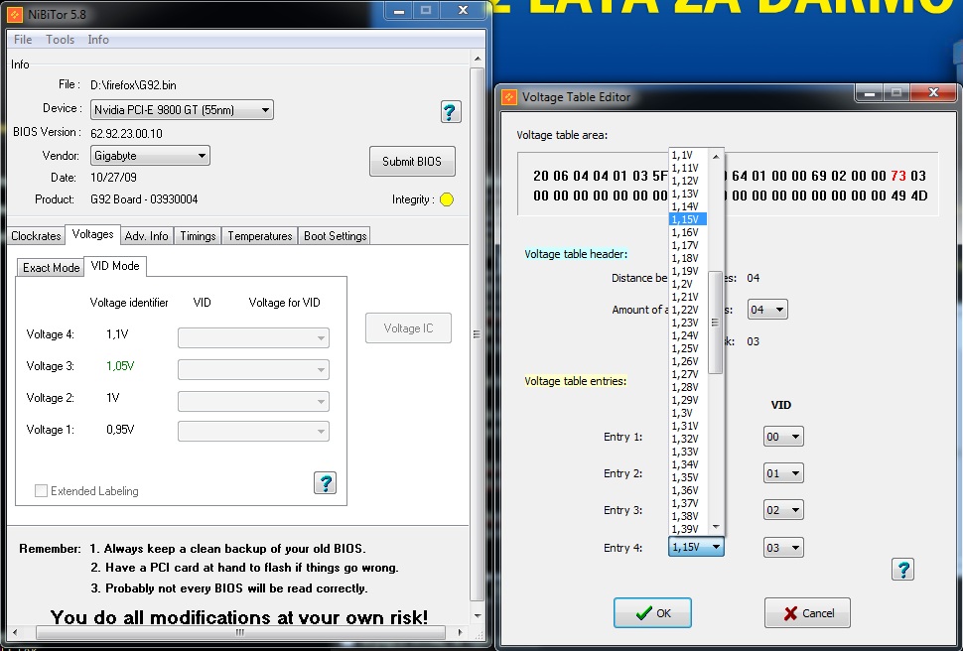Select 1,18V in voltage list
963x651 pixels.
(x=688, y=258)
